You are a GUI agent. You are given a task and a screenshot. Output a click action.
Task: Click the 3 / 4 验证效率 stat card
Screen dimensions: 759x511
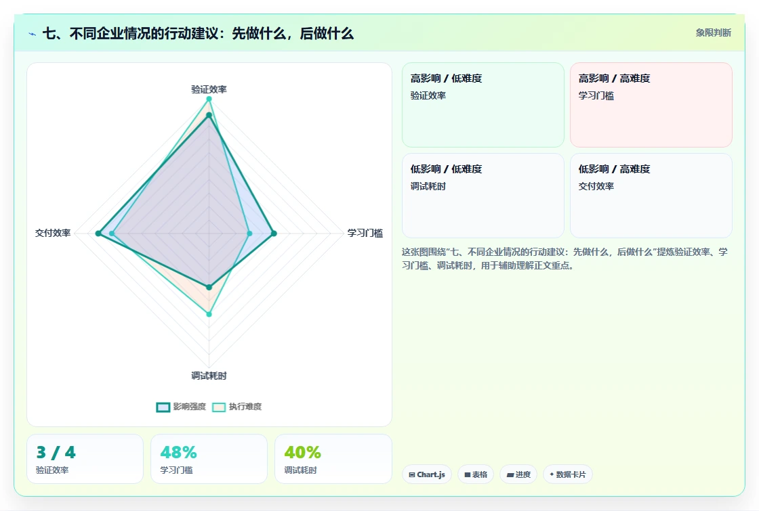85,459
